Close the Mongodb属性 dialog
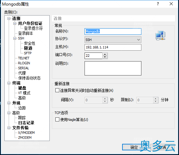 click(x=171, y=4)
